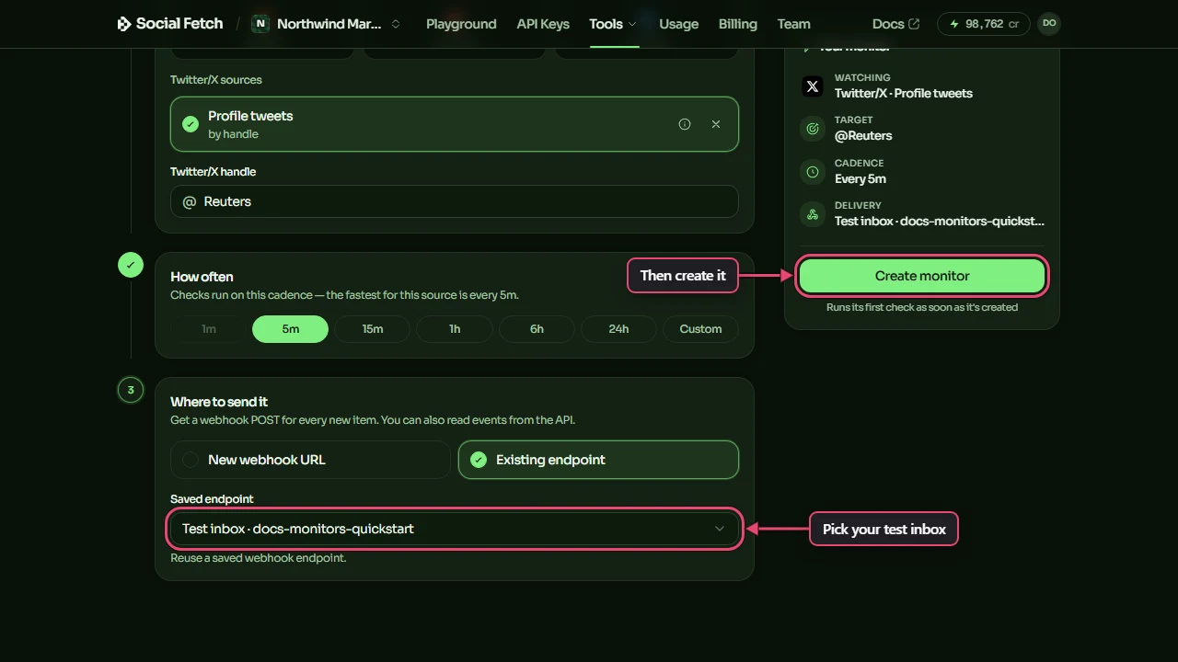
Task: Open the Billing page
Action: 738,24
